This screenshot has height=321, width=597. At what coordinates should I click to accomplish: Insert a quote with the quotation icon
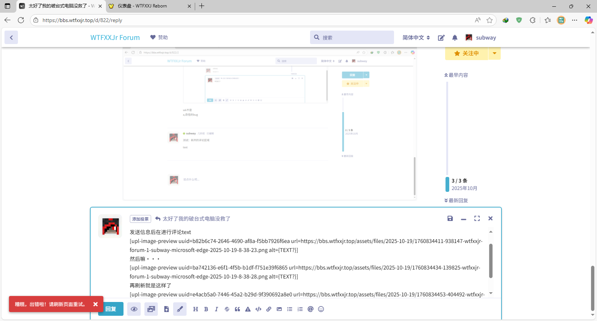tap(237, 309)
